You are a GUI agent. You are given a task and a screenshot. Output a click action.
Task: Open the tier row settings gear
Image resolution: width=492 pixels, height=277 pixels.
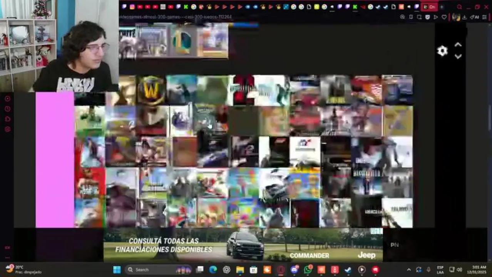tap(442, 51)
